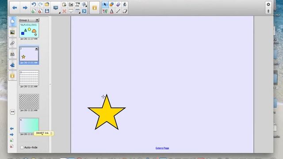Viewport: 283px width, 159px height.
Task: Select page 5 gradient thumbnail
Action: pyautogui.click(x=29, y=125)
